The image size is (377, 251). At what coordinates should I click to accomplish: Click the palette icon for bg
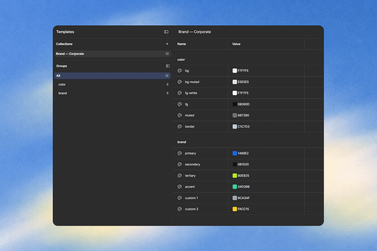[x=180, y=71]
